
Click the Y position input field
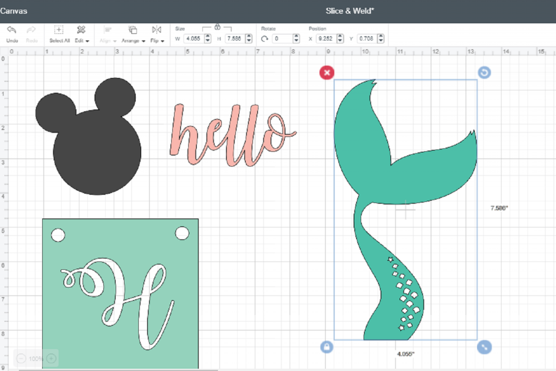[x=367, y=38]
